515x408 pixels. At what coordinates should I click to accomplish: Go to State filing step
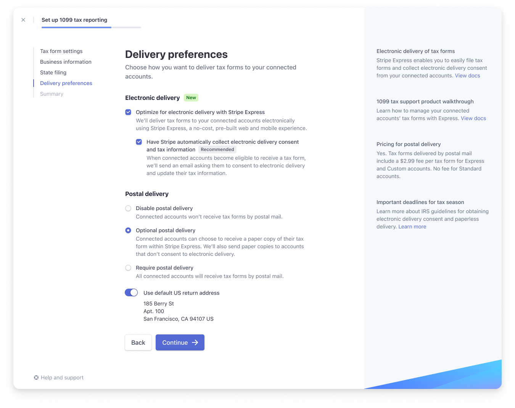tap(53, 72)
